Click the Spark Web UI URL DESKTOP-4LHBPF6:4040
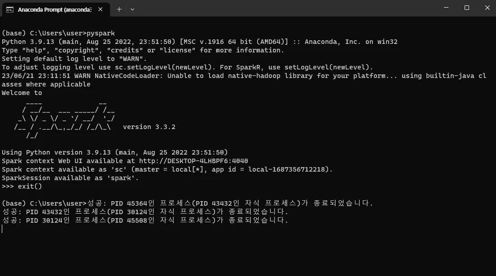496x276 pixels. click(x=193, y=161)
